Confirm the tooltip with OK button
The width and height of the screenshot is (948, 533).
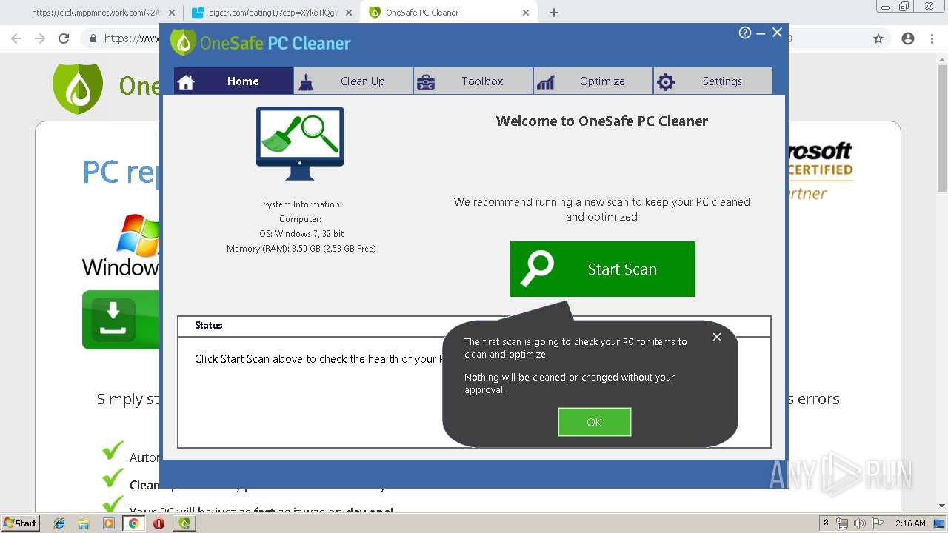[594, 422]
